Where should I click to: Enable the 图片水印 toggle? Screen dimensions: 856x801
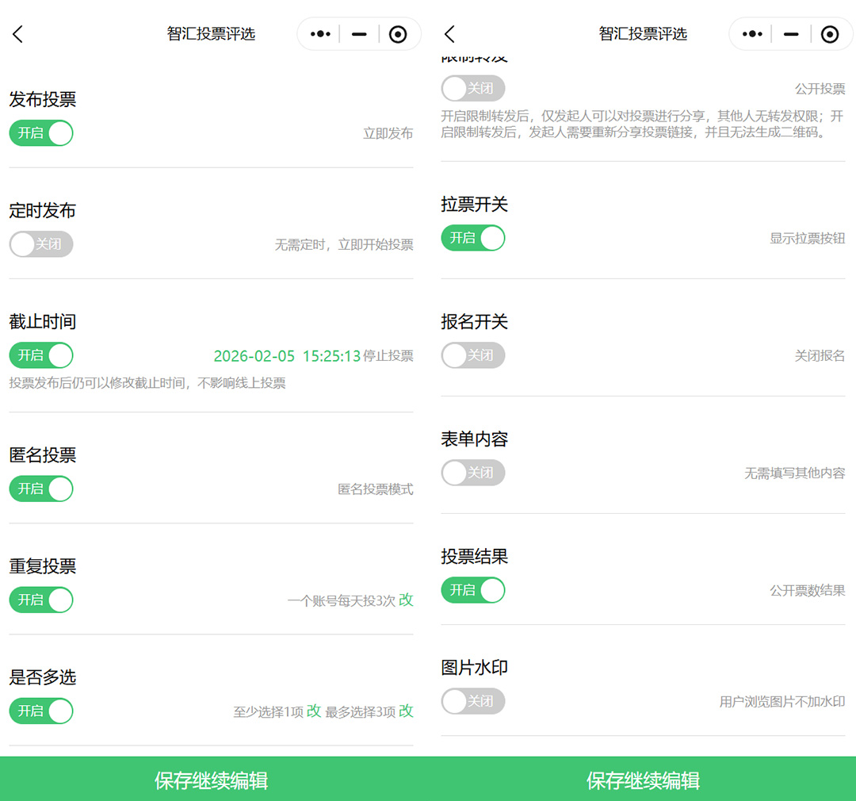click(472, 701)
